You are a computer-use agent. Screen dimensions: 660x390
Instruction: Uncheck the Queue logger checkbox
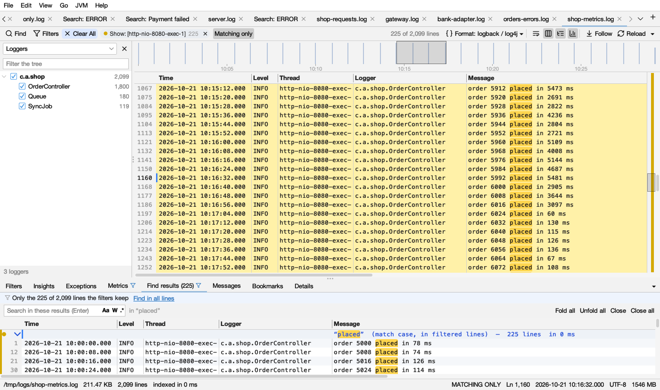point(22,96)
